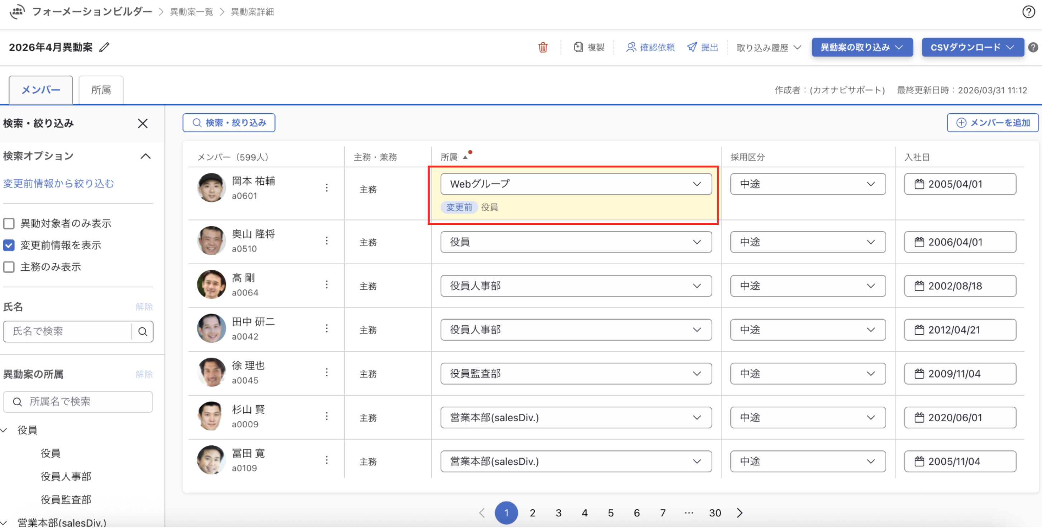This screenshot has width=1042, height=530.
Task: Open help via top-right question mark icon
Action: coord(1028,12)
